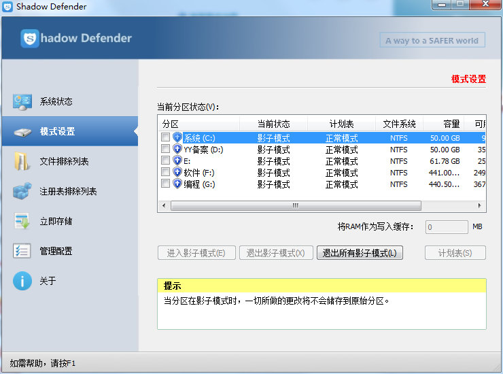The width and height of the screenshot is (503, 374).
Task: Select the E: partition name
Action: (x=187, y=161)
